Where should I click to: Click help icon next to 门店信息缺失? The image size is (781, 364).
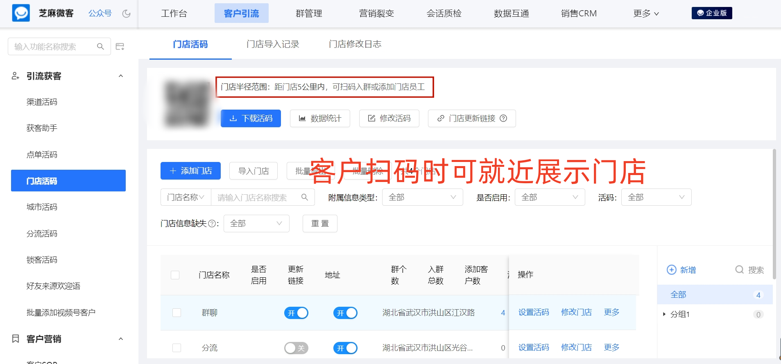(x=212, y=223)
